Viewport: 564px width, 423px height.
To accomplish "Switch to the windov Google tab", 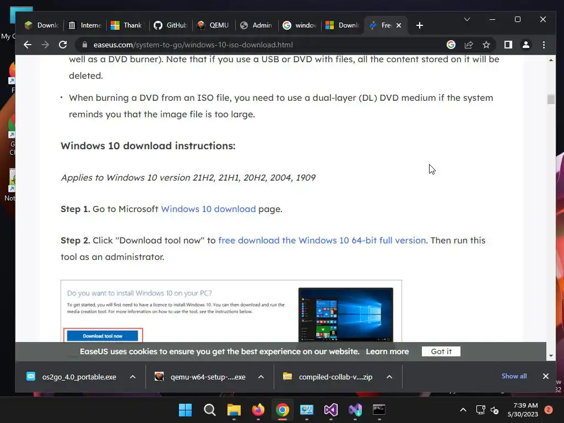I will [299, 25].
